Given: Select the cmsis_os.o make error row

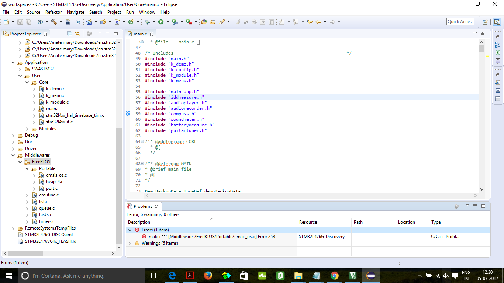Looking at the screenshot, I should coord(211,237).
